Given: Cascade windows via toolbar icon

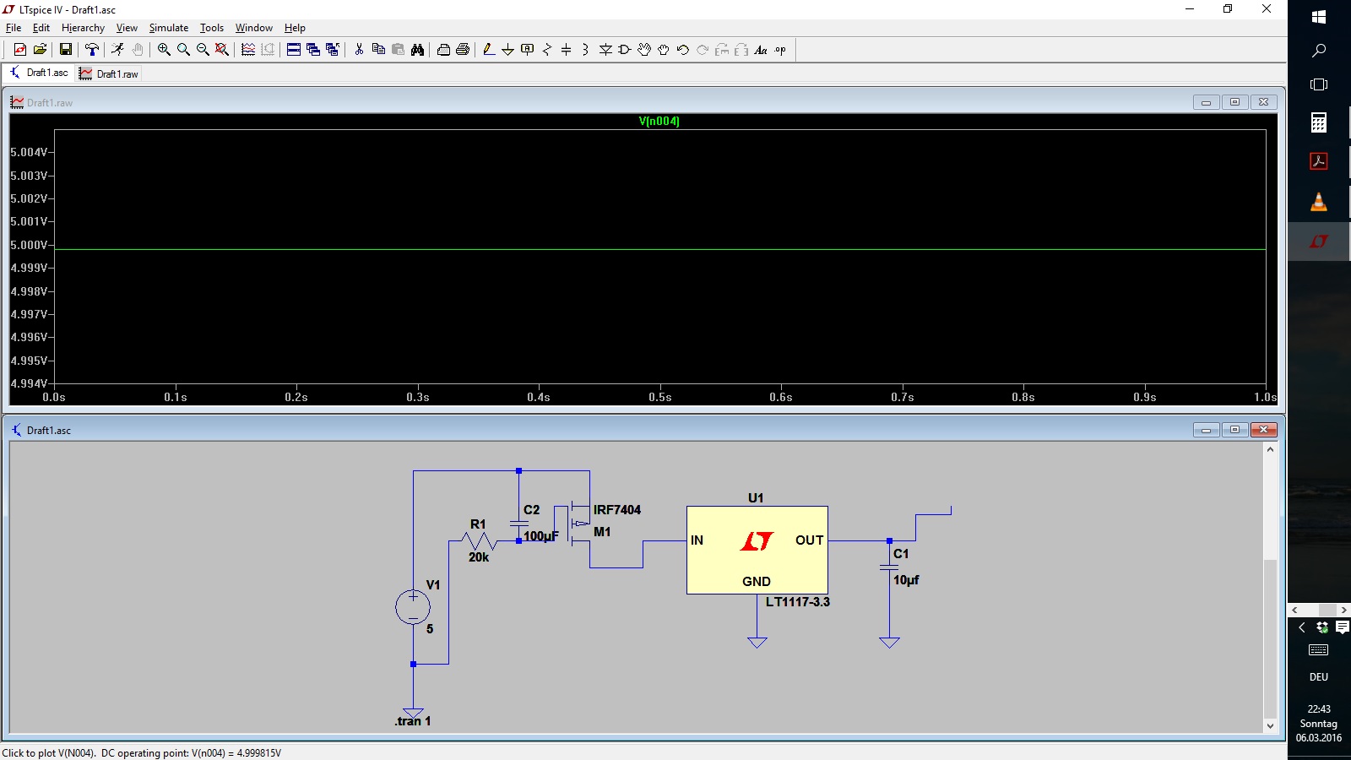Looking at the screenshot, I should pyautogui.click(x=313, y=50).
